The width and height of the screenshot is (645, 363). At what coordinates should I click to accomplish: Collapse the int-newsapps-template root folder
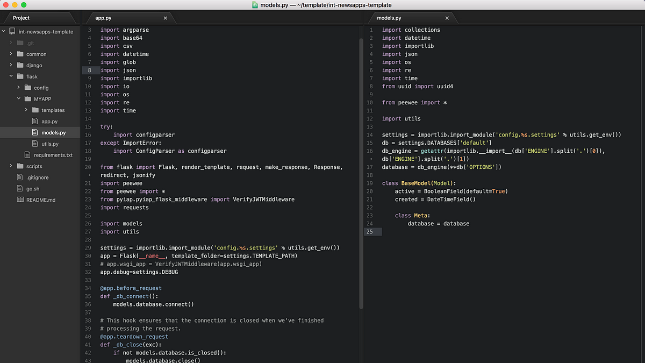tap(4, 32)
